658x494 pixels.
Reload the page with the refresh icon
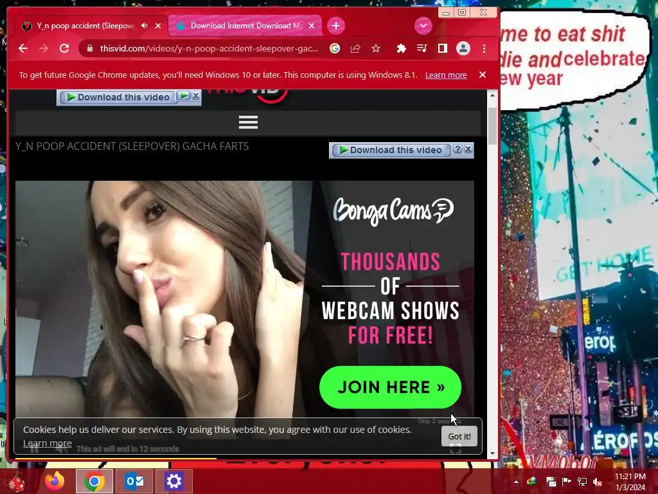tap(64, 48)
